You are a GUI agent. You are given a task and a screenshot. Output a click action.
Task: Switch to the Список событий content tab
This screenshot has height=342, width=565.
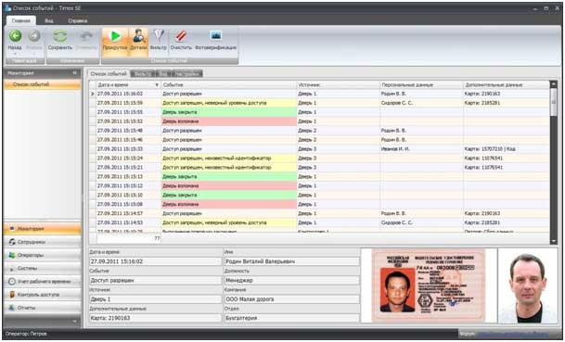109,74
